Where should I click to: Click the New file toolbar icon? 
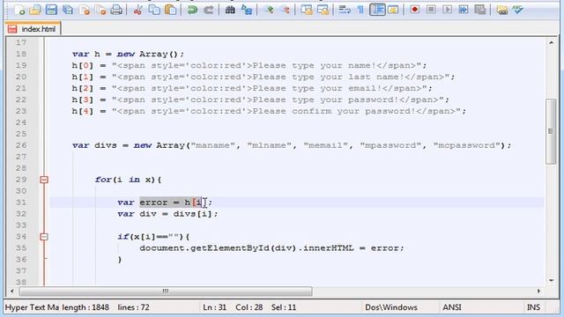(19, 10)
